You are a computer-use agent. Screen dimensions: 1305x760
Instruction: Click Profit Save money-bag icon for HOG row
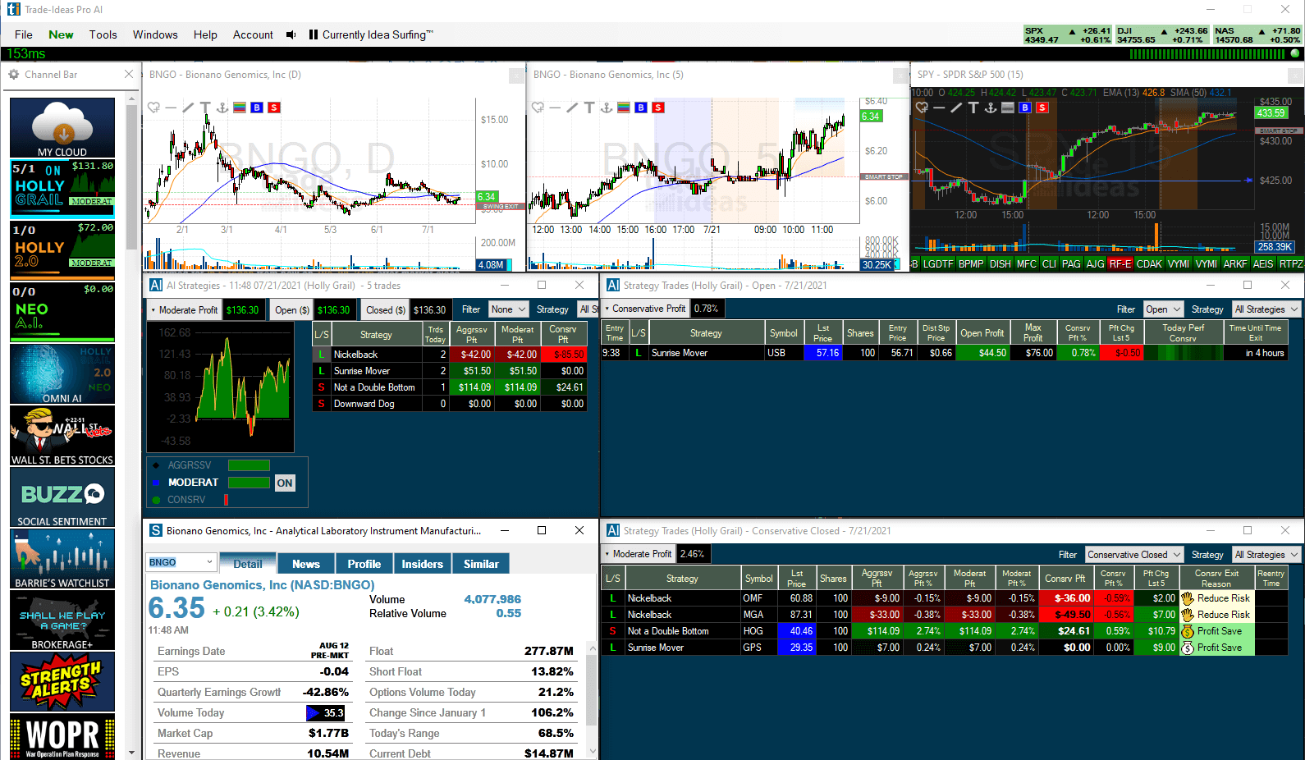[1188, 631]
